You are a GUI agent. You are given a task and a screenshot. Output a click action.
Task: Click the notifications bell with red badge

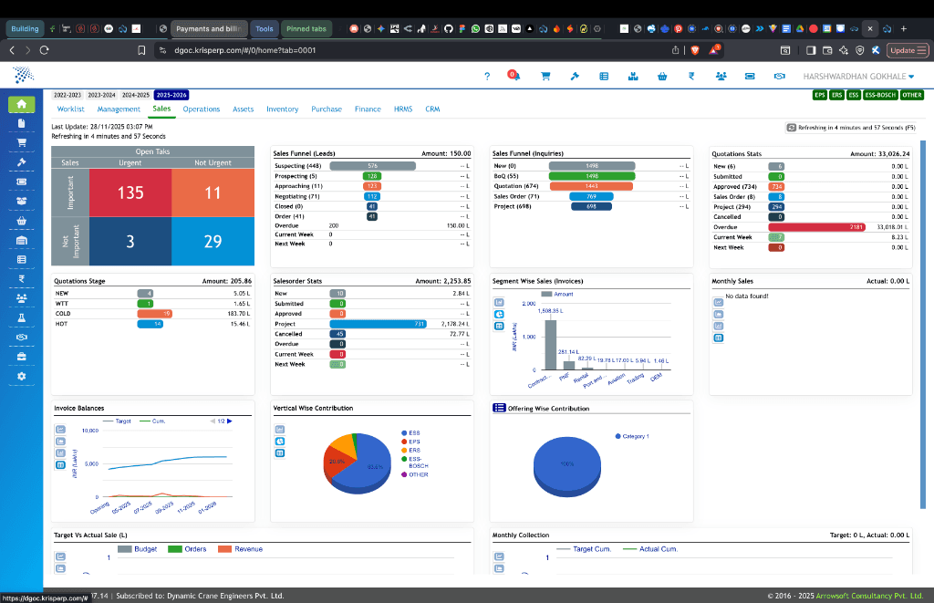pyautogui.click(x=515, y=77)
